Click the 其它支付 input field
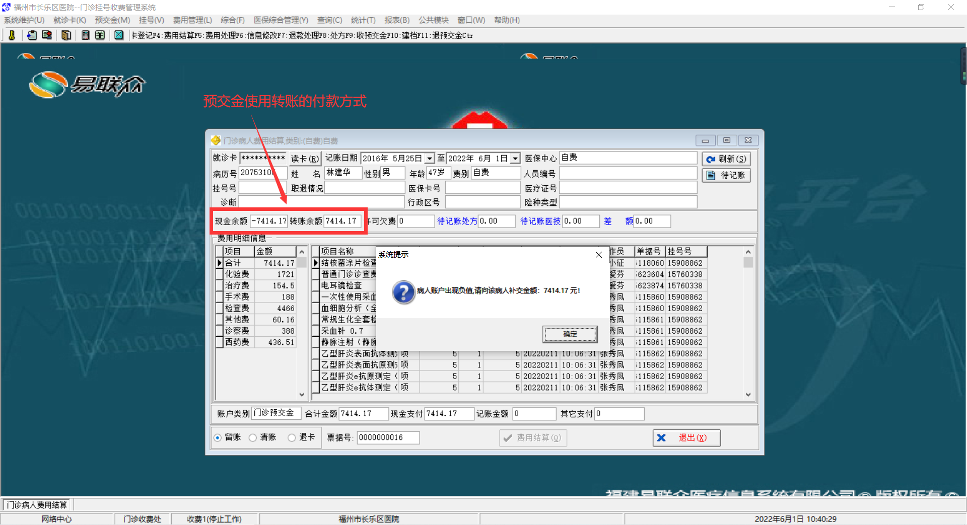The width and height of the screenshot is (967, 525). (x=619, y=414)
